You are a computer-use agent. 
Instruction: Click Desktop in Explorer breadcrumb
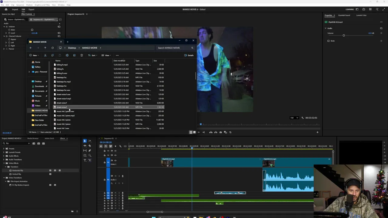coord(72,48)
